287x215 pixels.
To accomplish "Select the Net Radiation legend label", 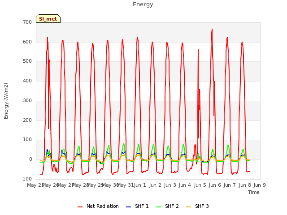I will [103, 206].
